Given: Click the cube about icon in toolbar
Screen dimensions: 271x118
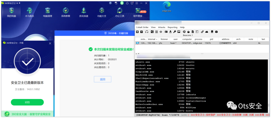Looking at the screenshot, I should click(x=216, y=32).
